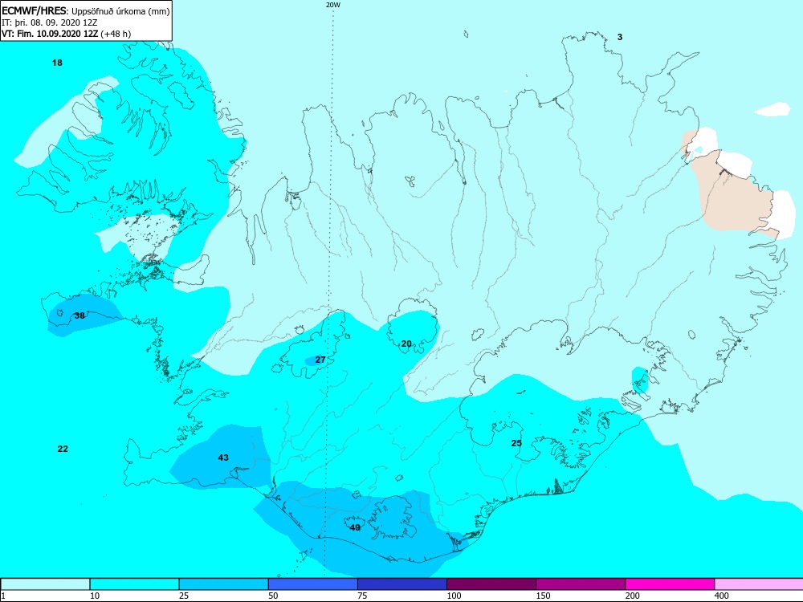
Task: Click the precipitation value 20
Action: 406,344
